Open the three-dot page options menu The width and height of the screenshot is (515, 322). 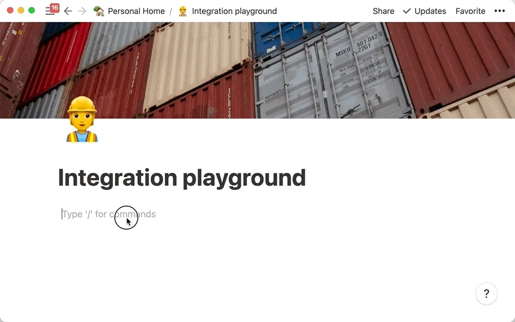coord(499,11)
